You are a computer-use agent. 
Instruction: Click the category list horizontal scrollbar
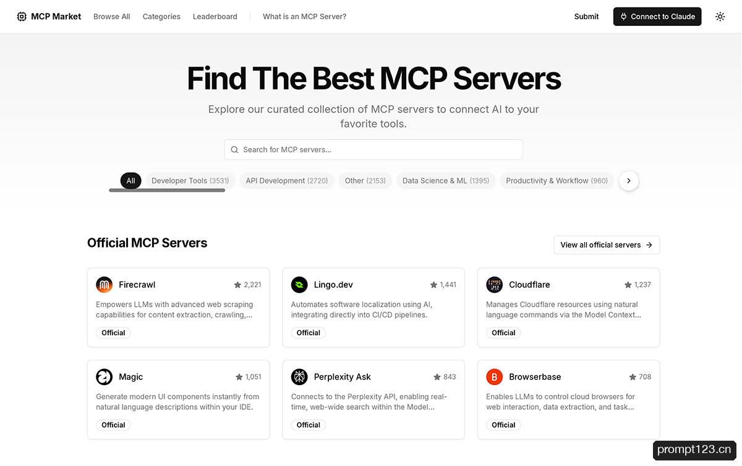[x=167, y=191]
